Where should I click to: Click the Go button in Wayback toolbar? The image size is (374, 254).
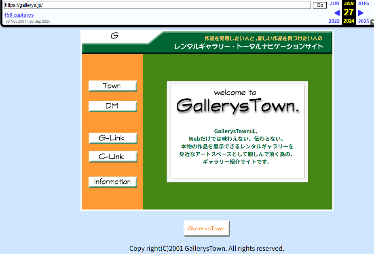319,5
